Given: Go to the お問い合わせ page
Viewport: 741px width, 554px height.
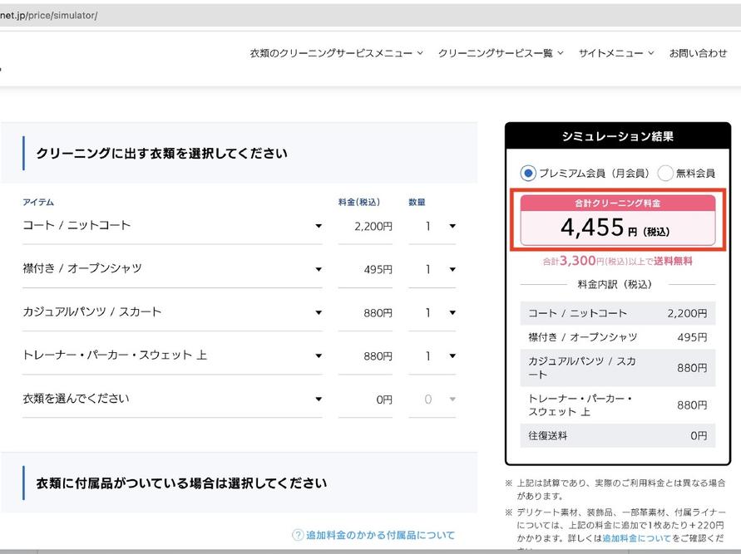Looking at the screenshot, I should pos(698,53).
